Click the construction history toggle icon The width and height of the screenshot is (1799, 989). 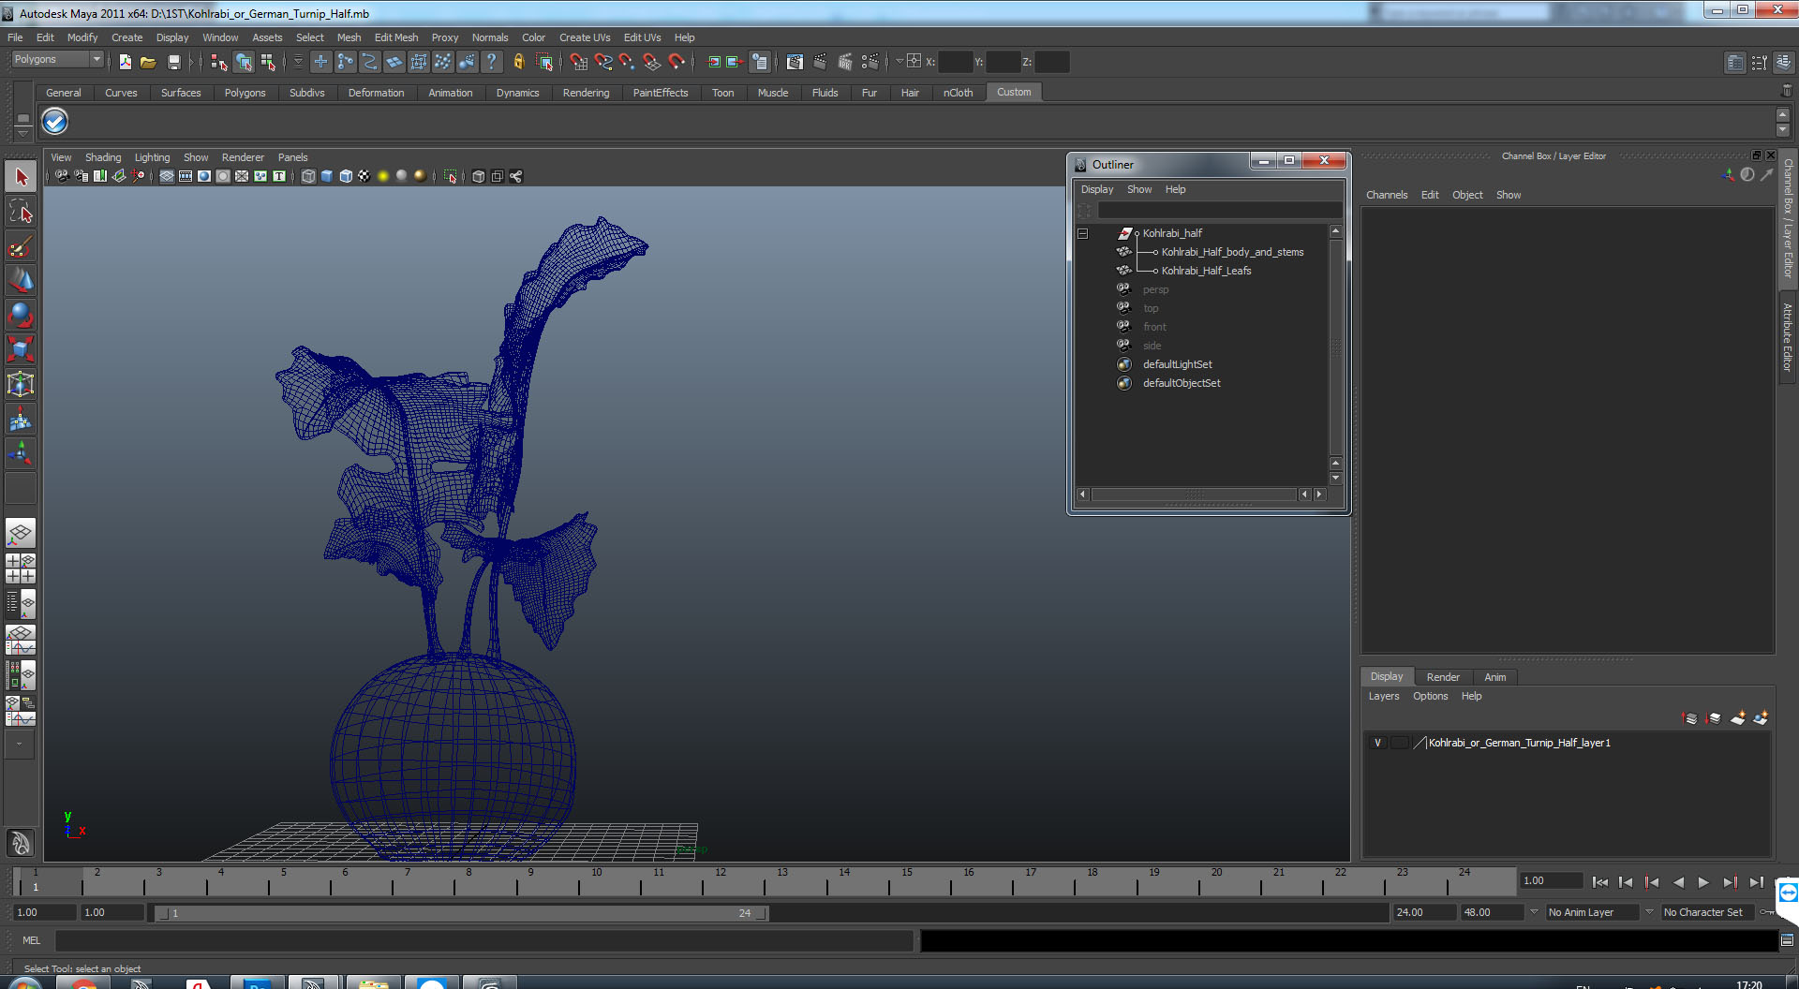click(759, 62)
